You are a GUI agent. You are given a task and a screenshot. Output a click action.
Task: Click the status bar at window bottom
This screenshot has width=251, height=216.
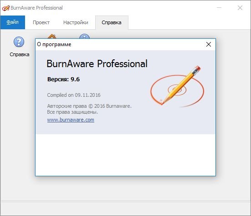pos(126,208)
